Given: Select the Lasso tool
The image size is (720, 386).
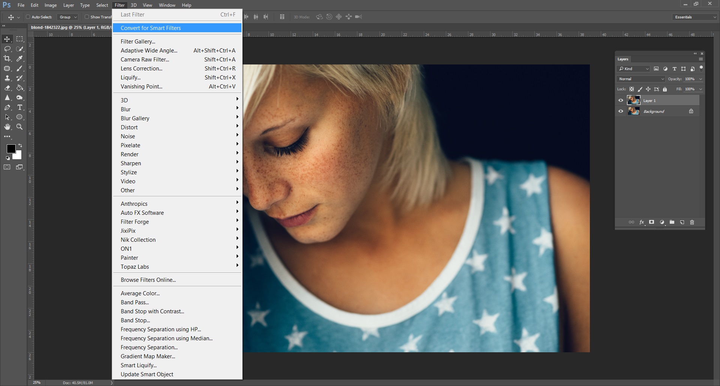Looking at the screenshot, I should pyautogui.click(x=7, y=49).
